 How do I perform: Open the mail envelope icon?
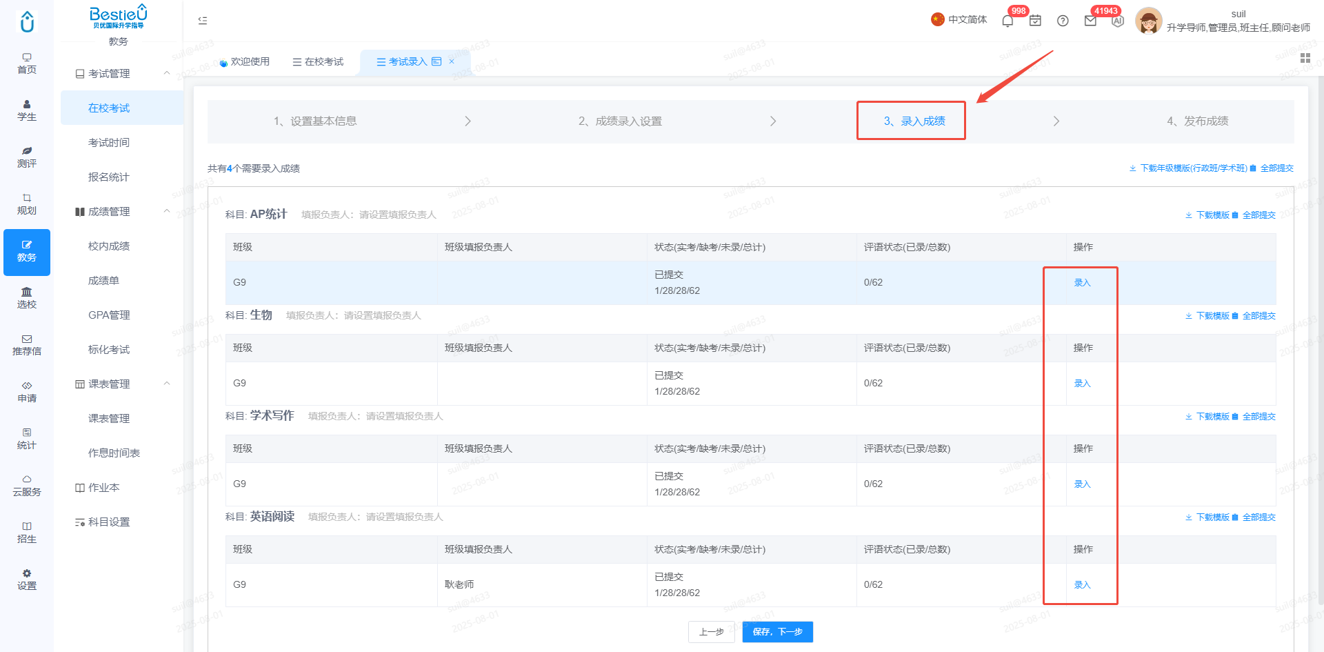coord(1090,21)
